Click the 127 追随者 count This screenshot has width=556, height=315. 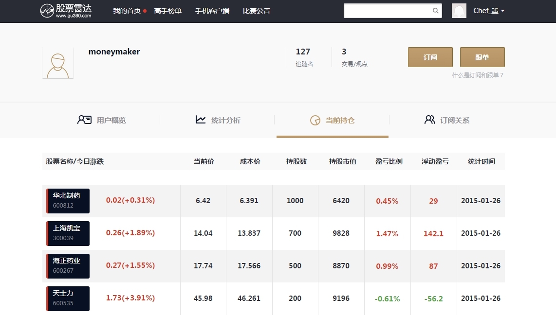[x=304, y=57]
